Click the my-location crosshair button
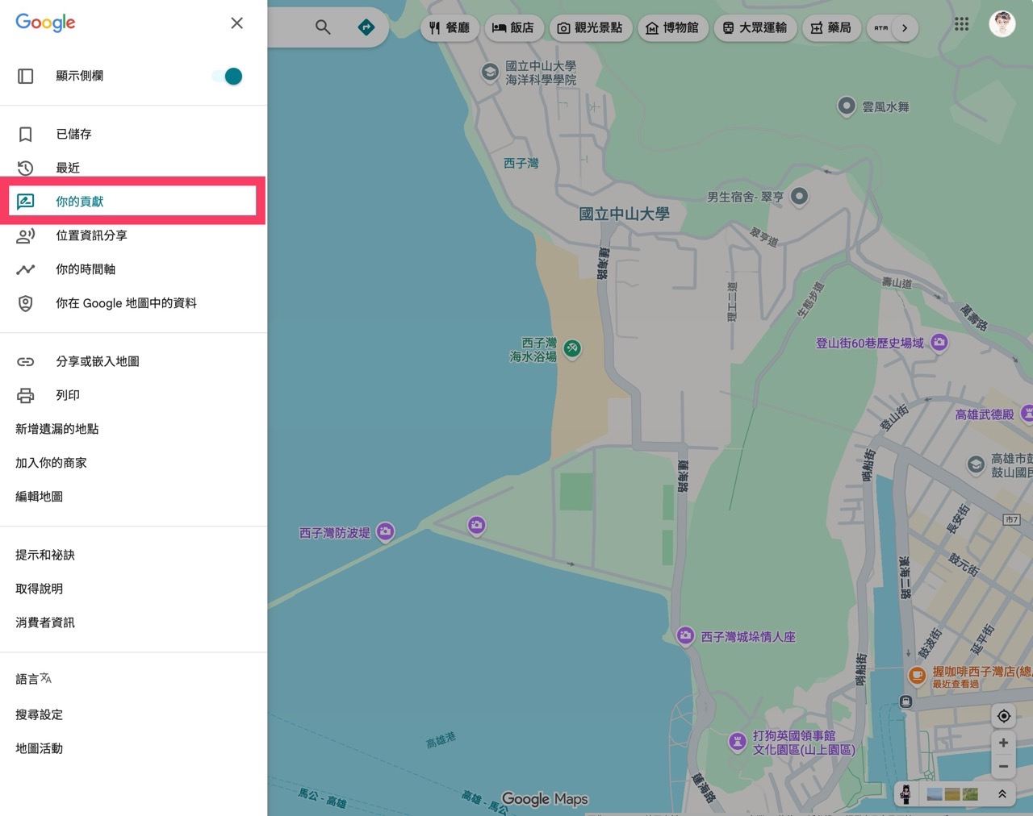Viewport: 1033px width, 816px height. 1003,716
